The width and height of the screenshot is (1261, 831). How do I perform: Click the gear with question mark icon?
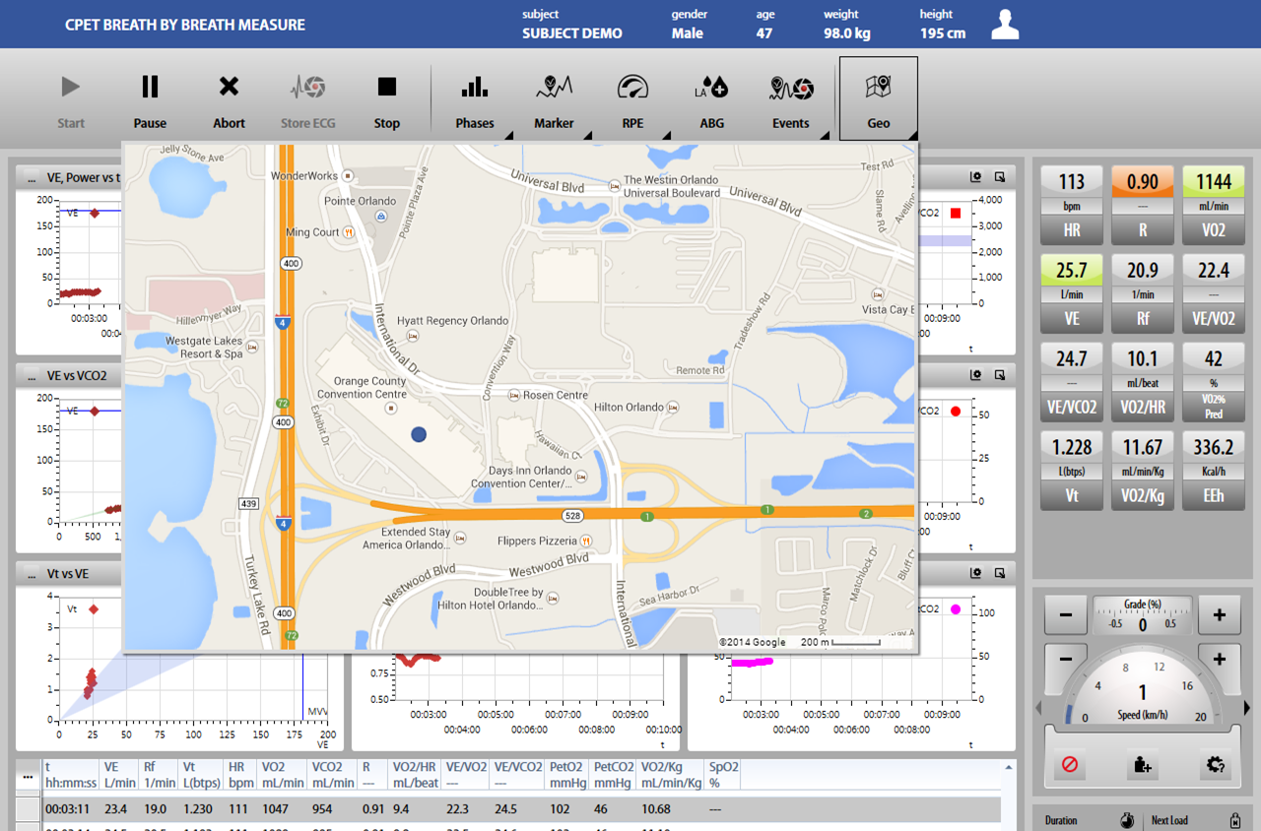click(1214, 765)
